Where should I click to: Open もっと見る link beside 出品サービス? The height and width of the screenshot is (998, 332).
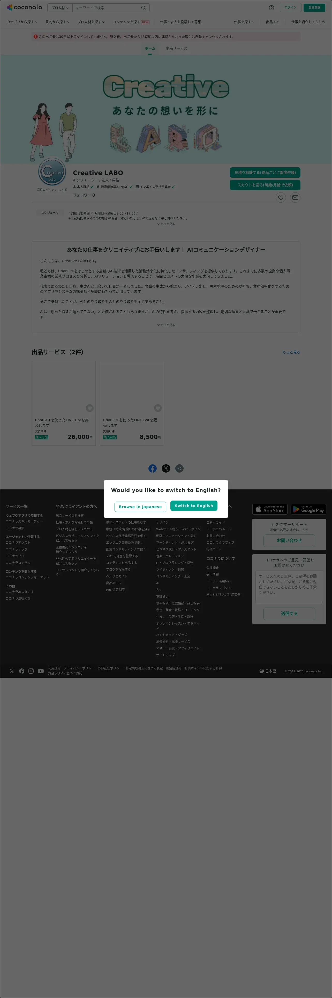pos(291,352)
